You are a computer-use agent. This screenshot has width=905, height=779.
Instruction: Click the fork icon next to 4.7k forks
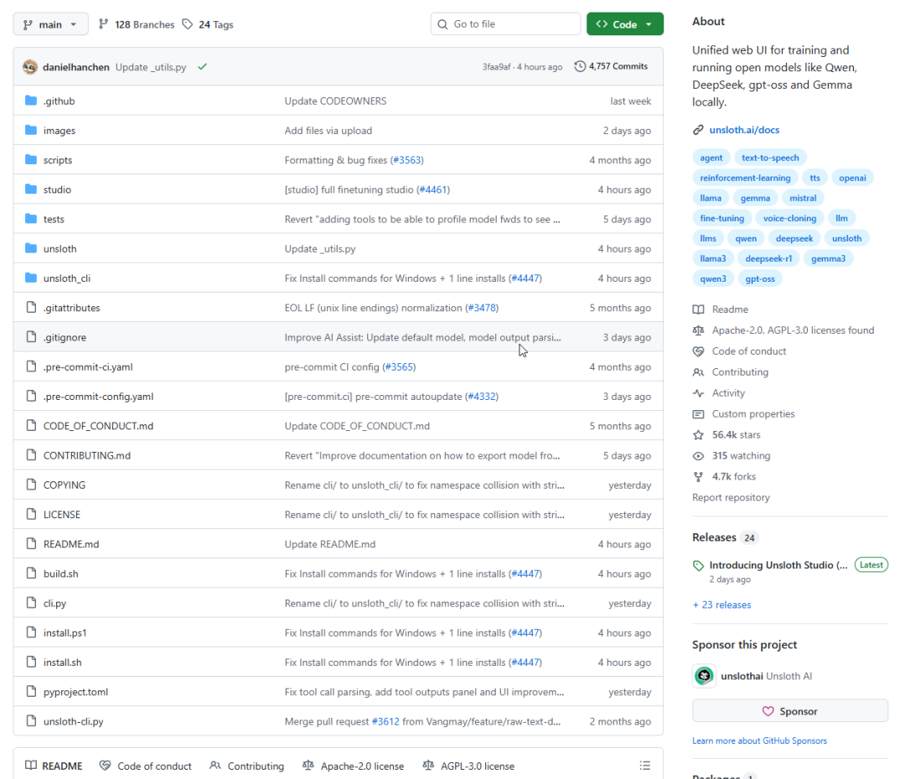[x=698, y=476]
